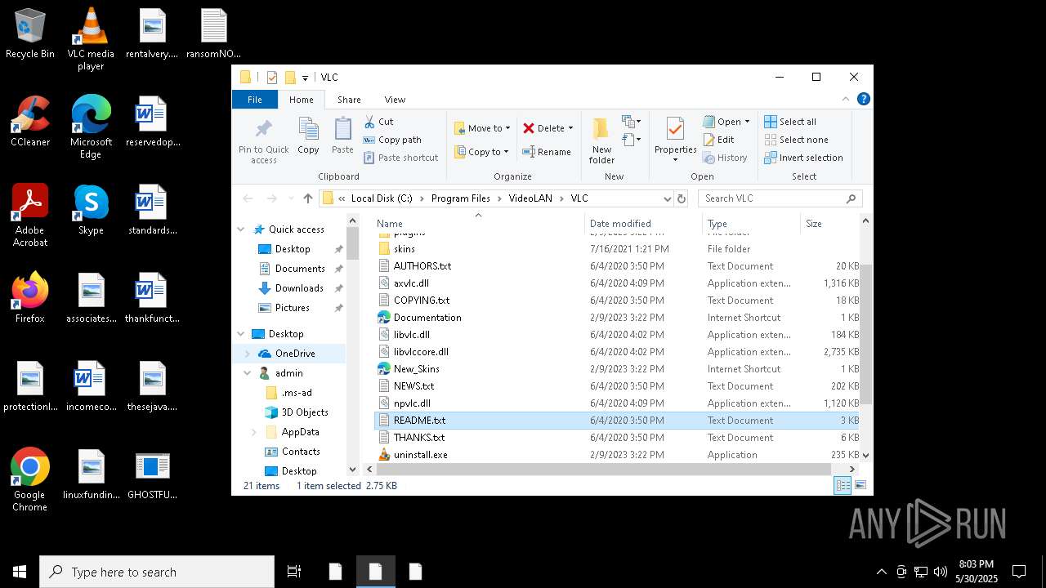This screenshot has width=1046, height=588.
Task: Click the Paste icon in ribbon
Action: tap(342, 136)
